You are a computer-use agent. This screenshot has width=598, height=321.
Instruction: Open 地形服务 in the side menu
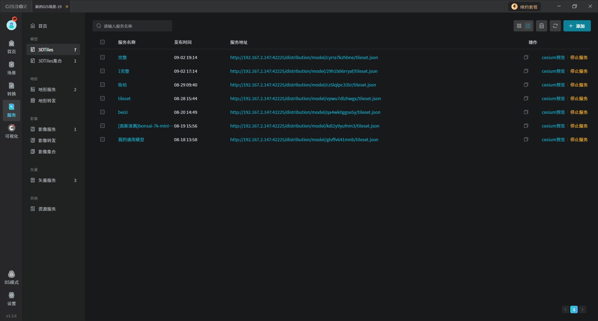47,90
